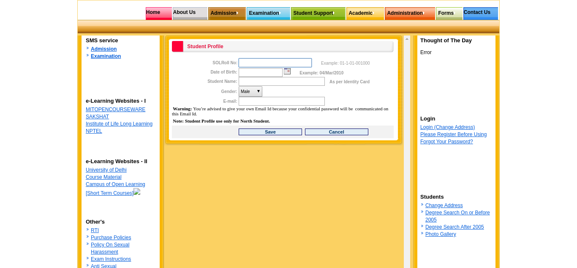
Task: Click the red Student Profile header icon
Action: (177, 46)
